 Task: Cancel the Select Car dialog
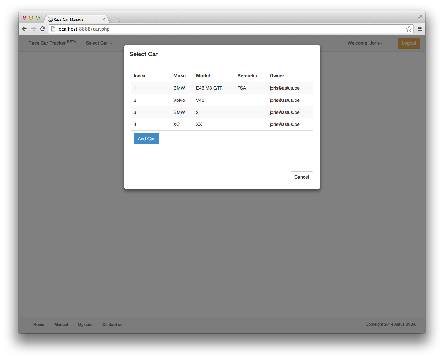point(301,177)
